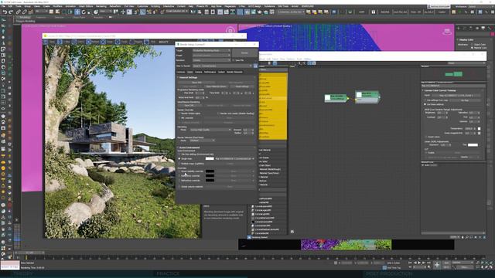Open the Modifiers menu
495x278 pixels.
57,6
